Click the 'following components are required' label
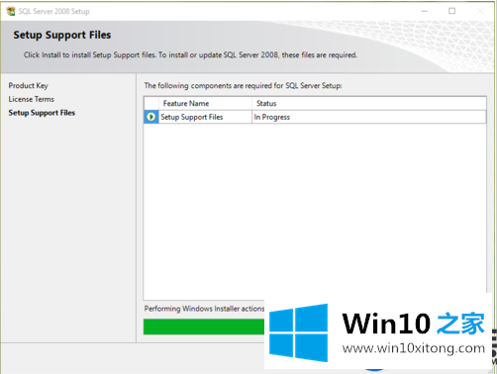Image resolution: width=497 pixels, height=374 pixels. coord(243,86)
